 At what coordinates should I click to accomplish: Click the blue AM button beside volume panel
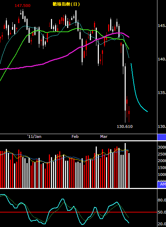coord(162,184)
